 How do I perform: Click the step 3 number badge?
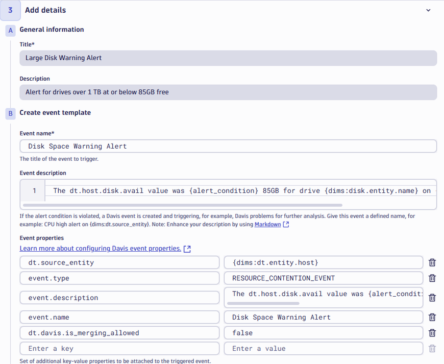coord(10,10)
